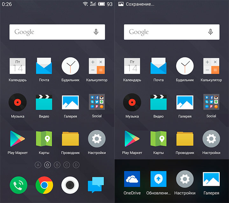Open Настройки in right screen grid
229x203 pixels.
click(211, 139)
